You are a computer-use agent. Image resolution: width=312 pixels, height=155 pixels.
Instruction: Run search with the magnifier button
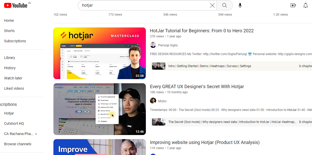click(224, 5)
